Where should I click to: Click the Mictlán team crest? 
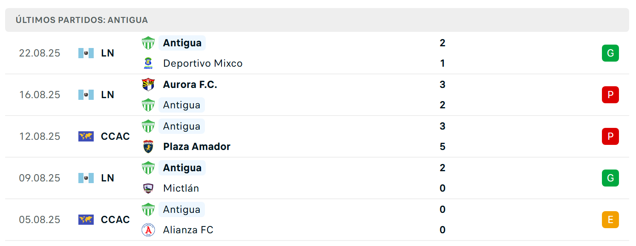point(148,188)
